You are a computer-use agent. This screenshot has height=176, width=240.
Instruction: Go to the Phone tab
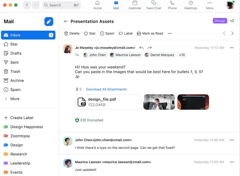172,5
